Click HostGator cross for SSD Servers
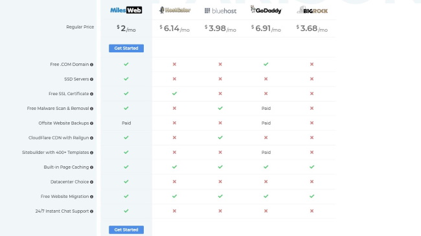The image size is (421, 236). (x=174, y=79)
